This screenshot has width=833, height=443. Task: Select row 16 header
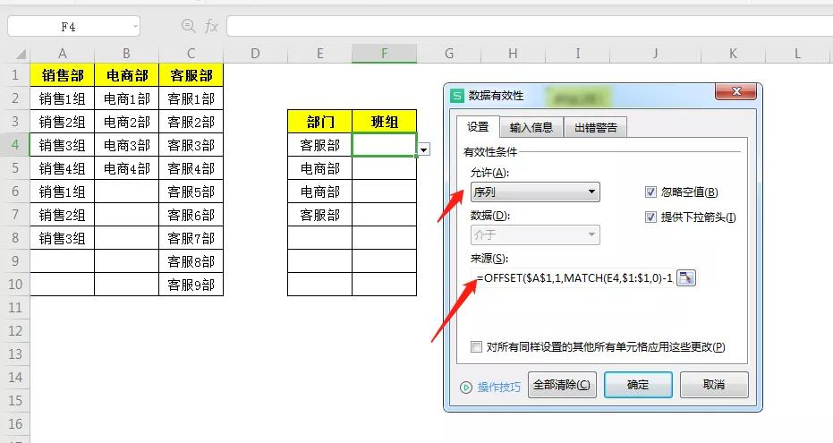point(15,424)
